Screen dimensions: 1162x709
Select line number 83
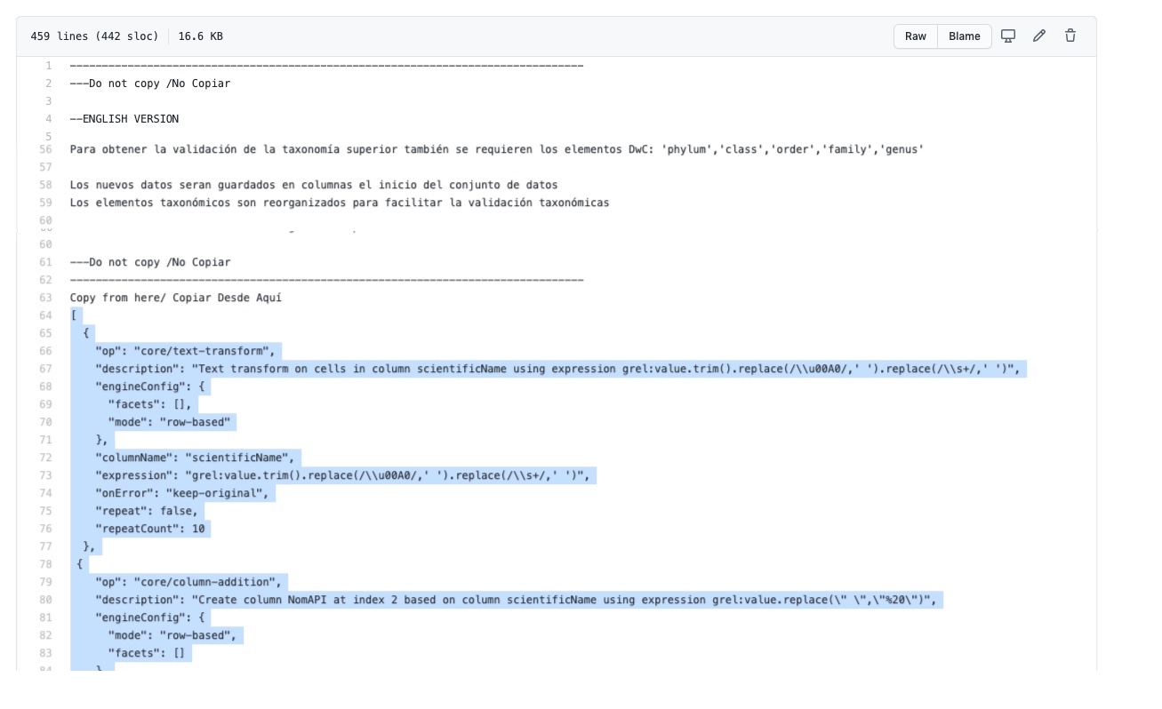46,653
